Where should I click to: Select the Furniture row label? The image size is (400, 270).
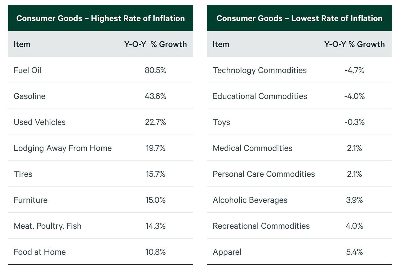[31, 200]
